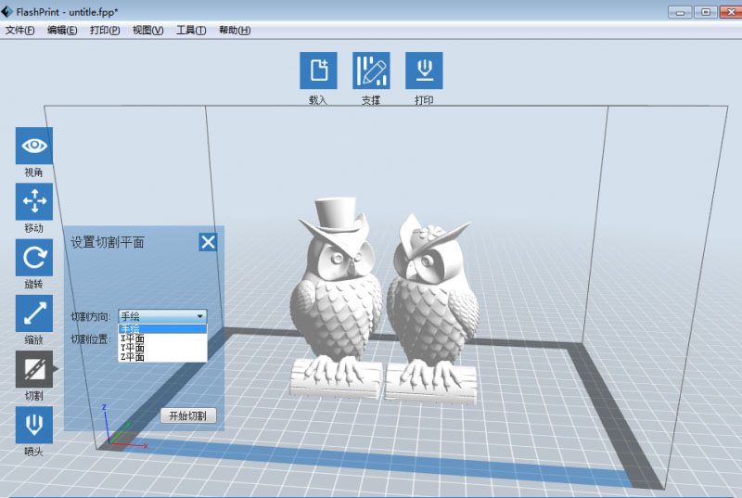Collapse the cut direction (切割方向) dropdown
742x498 pixels.
(x=162, y=316)
